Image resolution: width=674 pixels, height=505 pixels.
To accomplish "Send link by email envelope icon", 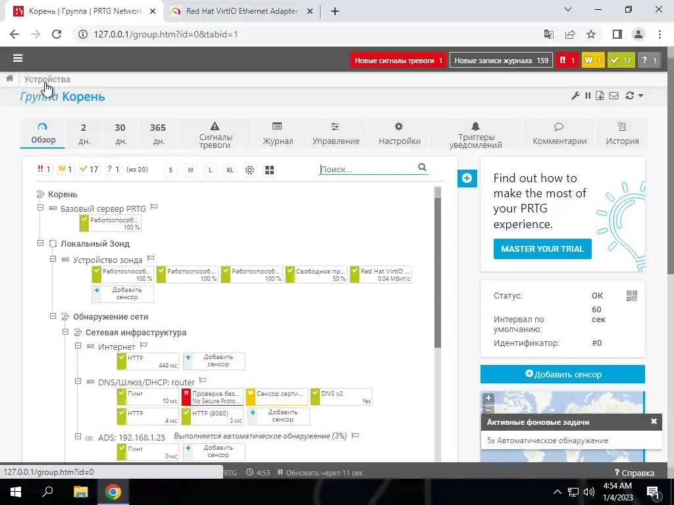I will [x=614, y=95].
